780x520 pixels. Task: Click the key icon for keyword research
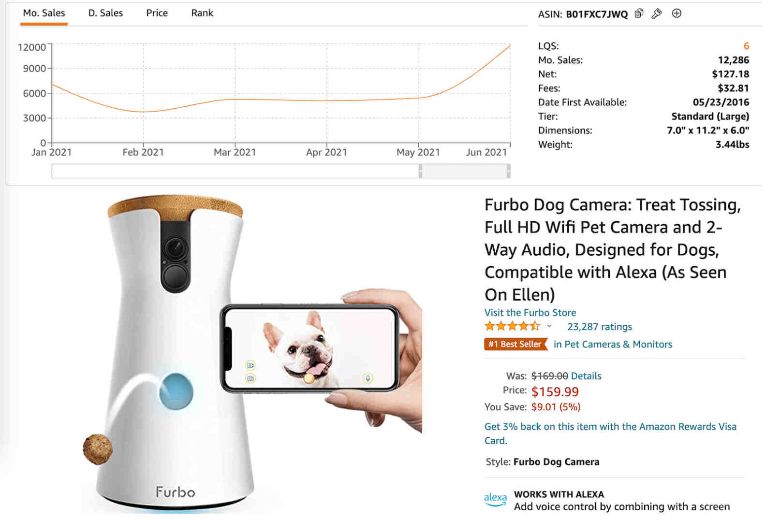[x=657, y=14]
